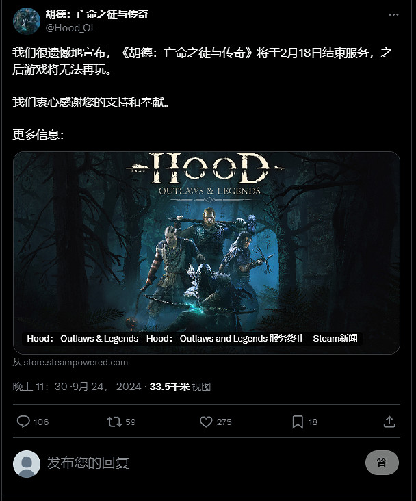Click the Steam新闻 card title caption
The height and width of the screenshot is (501, 416).
[x=192, y=338]
